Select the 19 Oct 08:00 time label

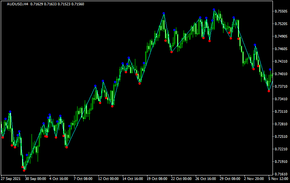pyautogui.click(x=157, y=178)
